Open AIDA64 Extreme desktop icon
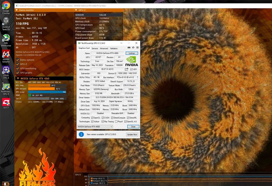The height and width of the screenshot is (186, 272). [x=6, y=56]
